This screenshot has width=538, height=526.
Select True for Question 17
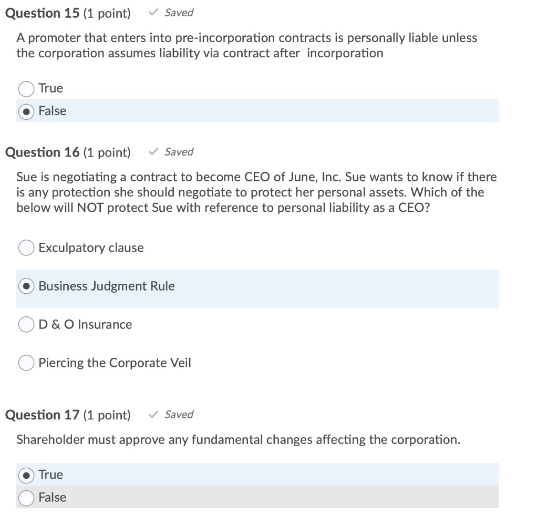(x=26, y=474)
